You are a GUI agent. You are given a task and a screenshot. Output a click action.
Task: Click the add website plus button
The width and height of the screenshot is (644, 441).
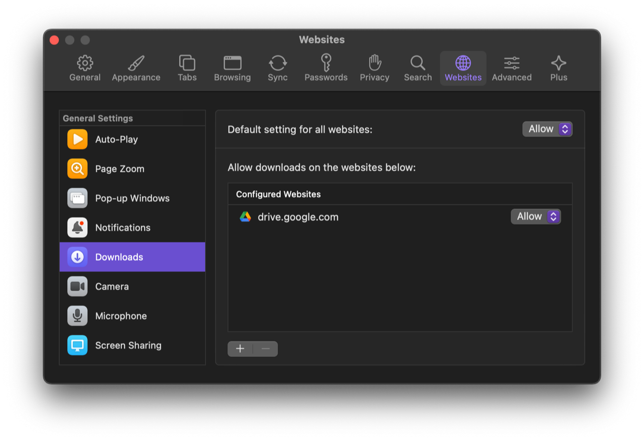click(240, 349)
